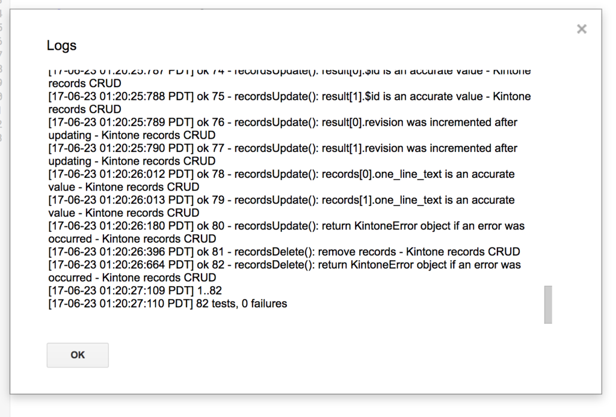Click timestamp 01:20:27:110 PDT

146,303
